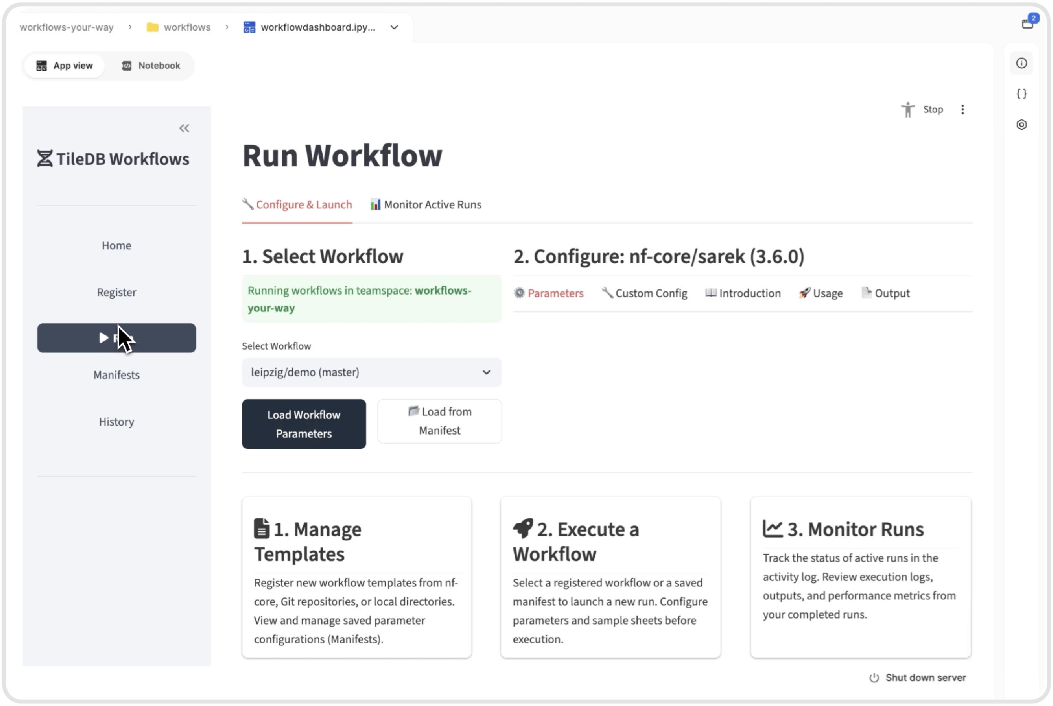Click the info icon in right panel
Image resolution: width=1053 pixels, height=706 pixels.
[1021, 63]
